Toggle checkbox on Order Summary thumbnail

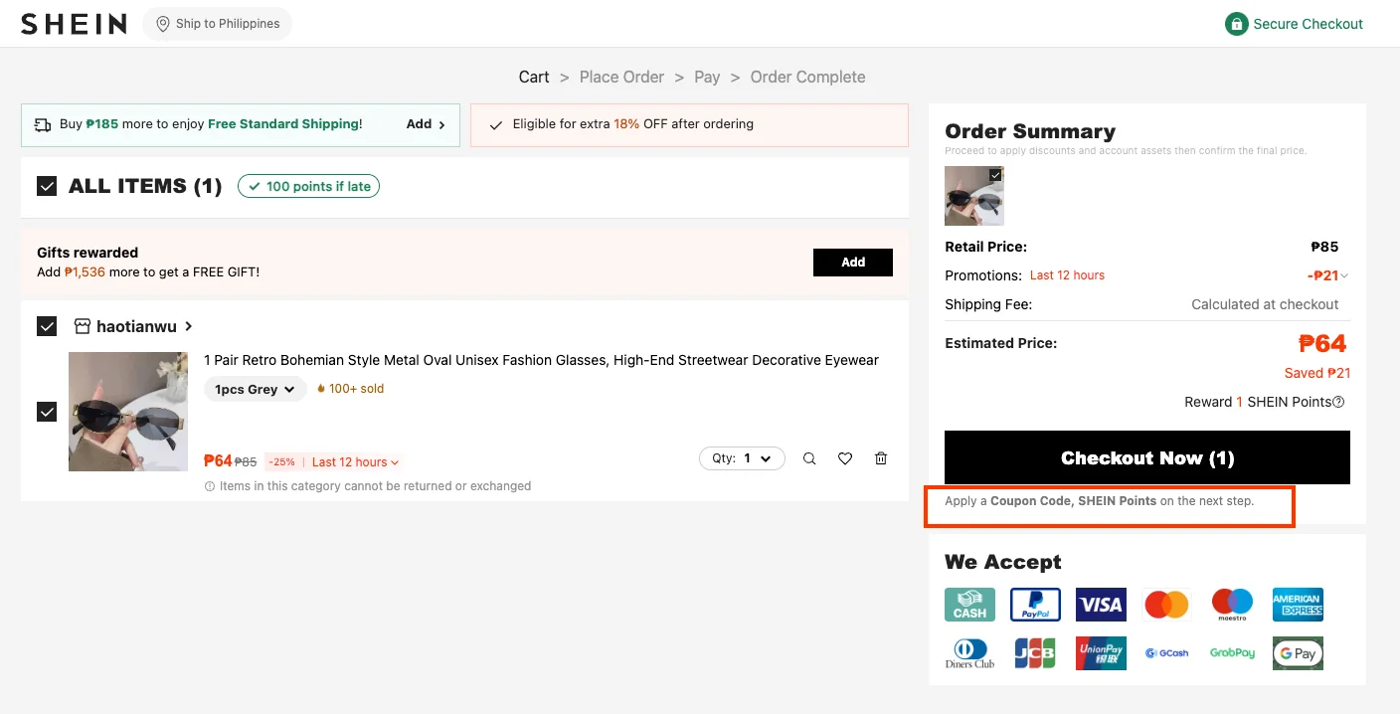995,175
